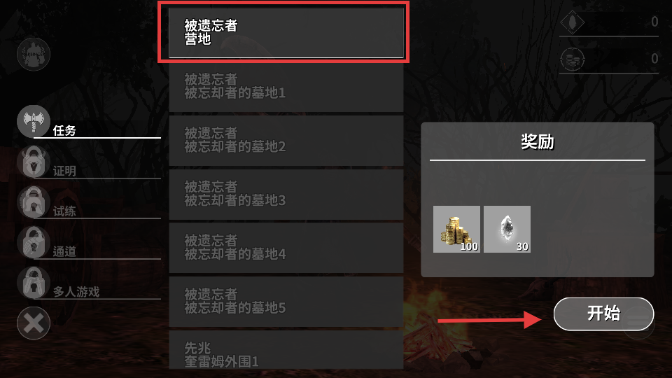Click the locked 多人游戏 padlock icon
The image size is (672, 378).
tap(34, 283)
